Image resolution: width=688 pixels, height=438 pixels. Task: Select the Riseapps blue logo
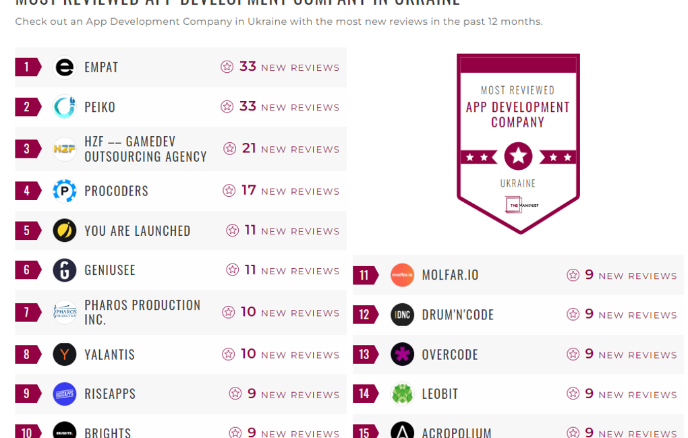click(65, 394)
